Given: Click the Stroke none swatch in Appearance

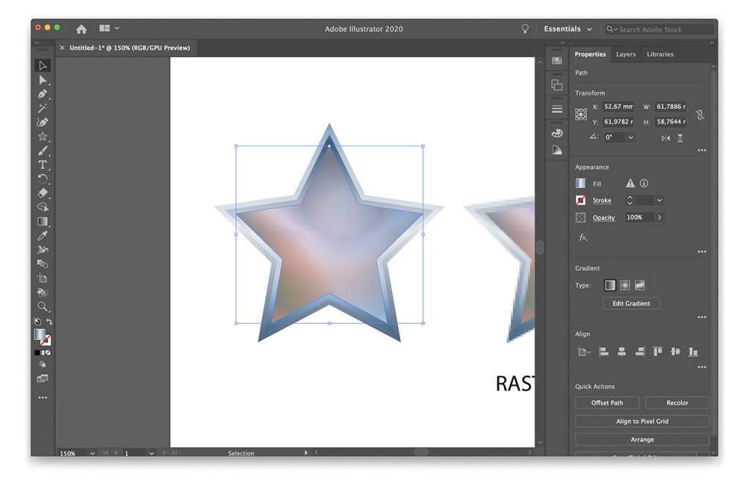Looking at the screenshot, I should click(580, 200).
